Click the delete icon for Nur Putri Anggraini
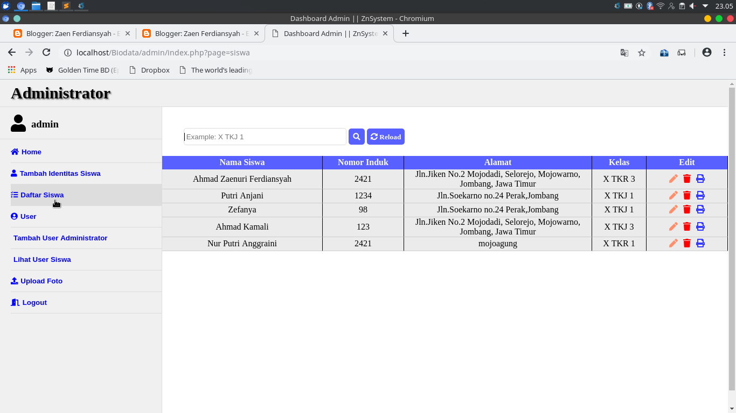736x413 pixels. [686, 243]
